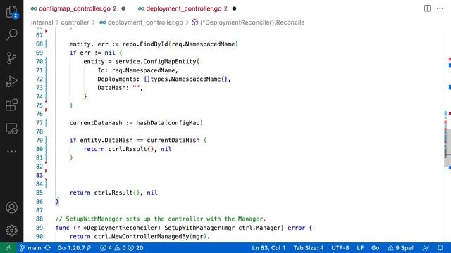Click line number 68 in gutter
Image resolution: width=451 pixels, height=253 pixels.
coord(39,44)
